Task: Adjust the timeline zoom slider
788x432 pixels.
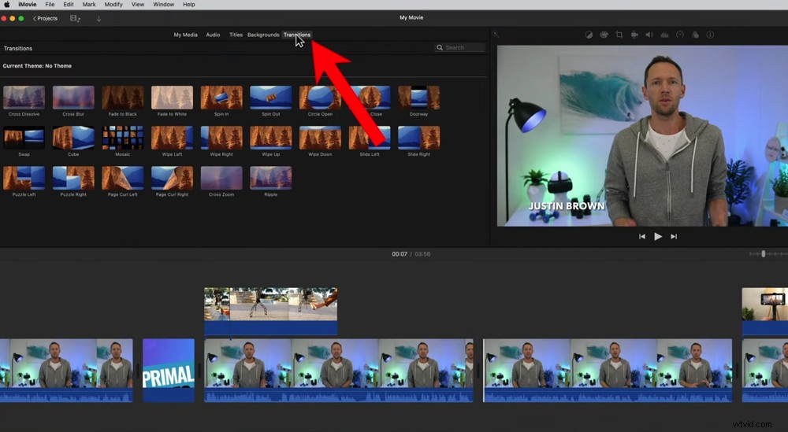Action: point(764,254)
